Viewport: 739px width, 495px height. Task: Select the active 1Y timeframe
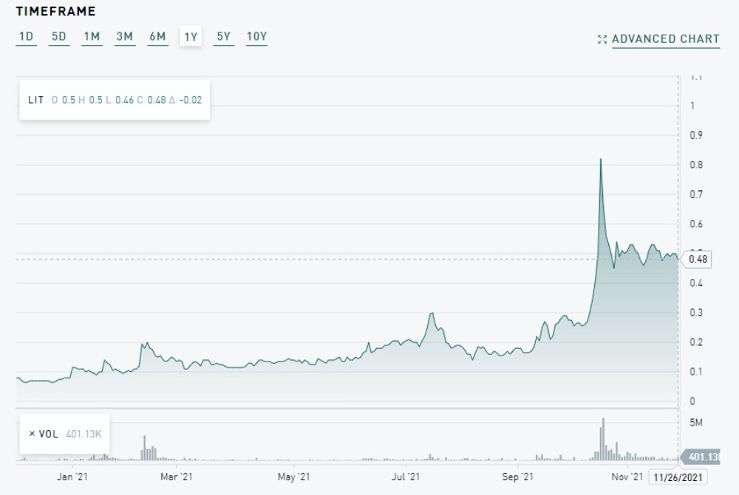tap(191, 36)
